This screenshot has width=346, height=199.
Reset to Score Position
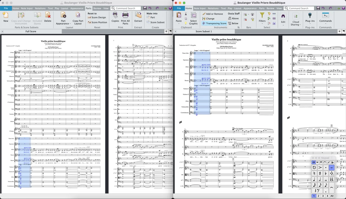click(x=98, y=22)
